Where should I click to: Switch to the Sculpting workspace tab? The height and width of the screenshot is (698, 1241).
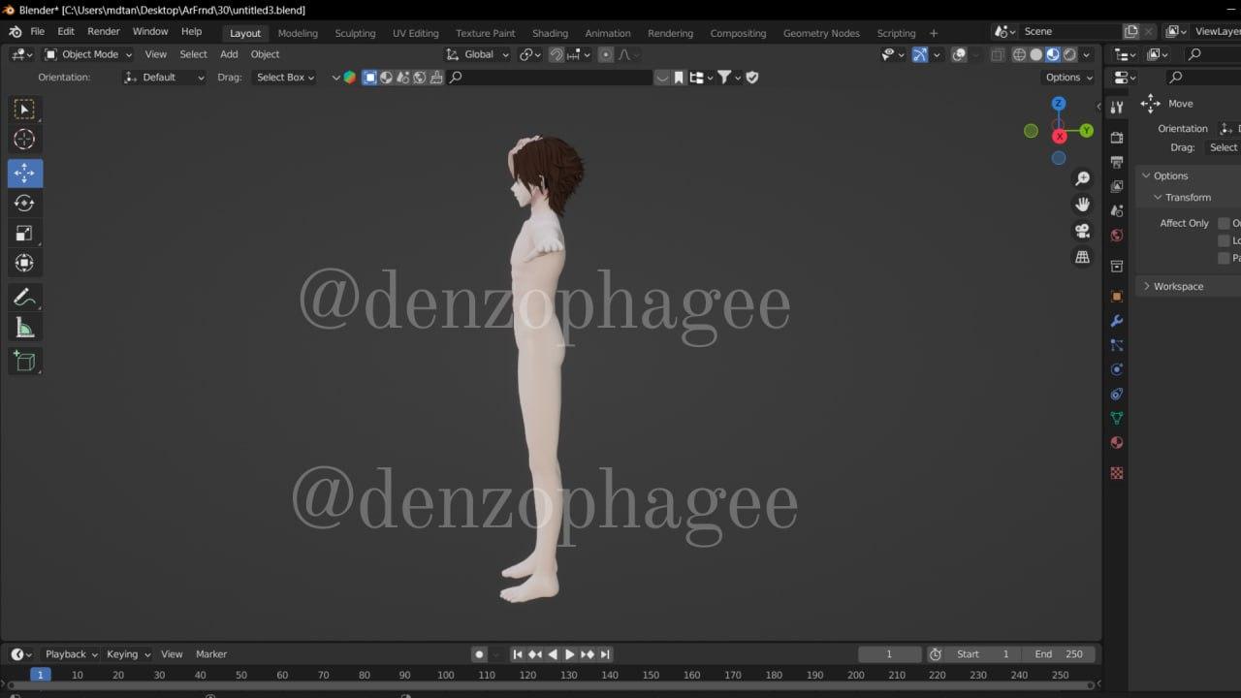(355, 33)
